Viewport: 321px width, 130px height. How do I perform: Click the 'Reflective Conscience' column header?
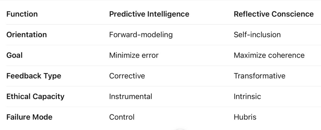[x=273, y=14]
